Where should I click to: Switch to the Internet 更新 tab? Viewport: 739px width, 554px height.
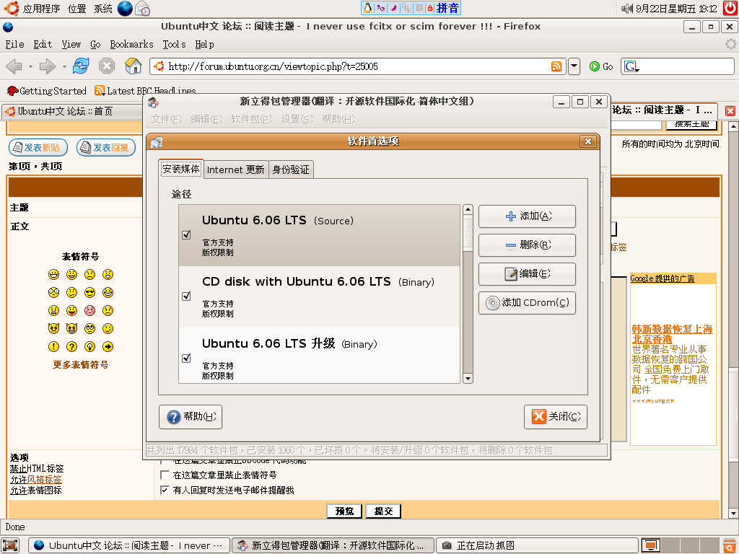[236, 170]
